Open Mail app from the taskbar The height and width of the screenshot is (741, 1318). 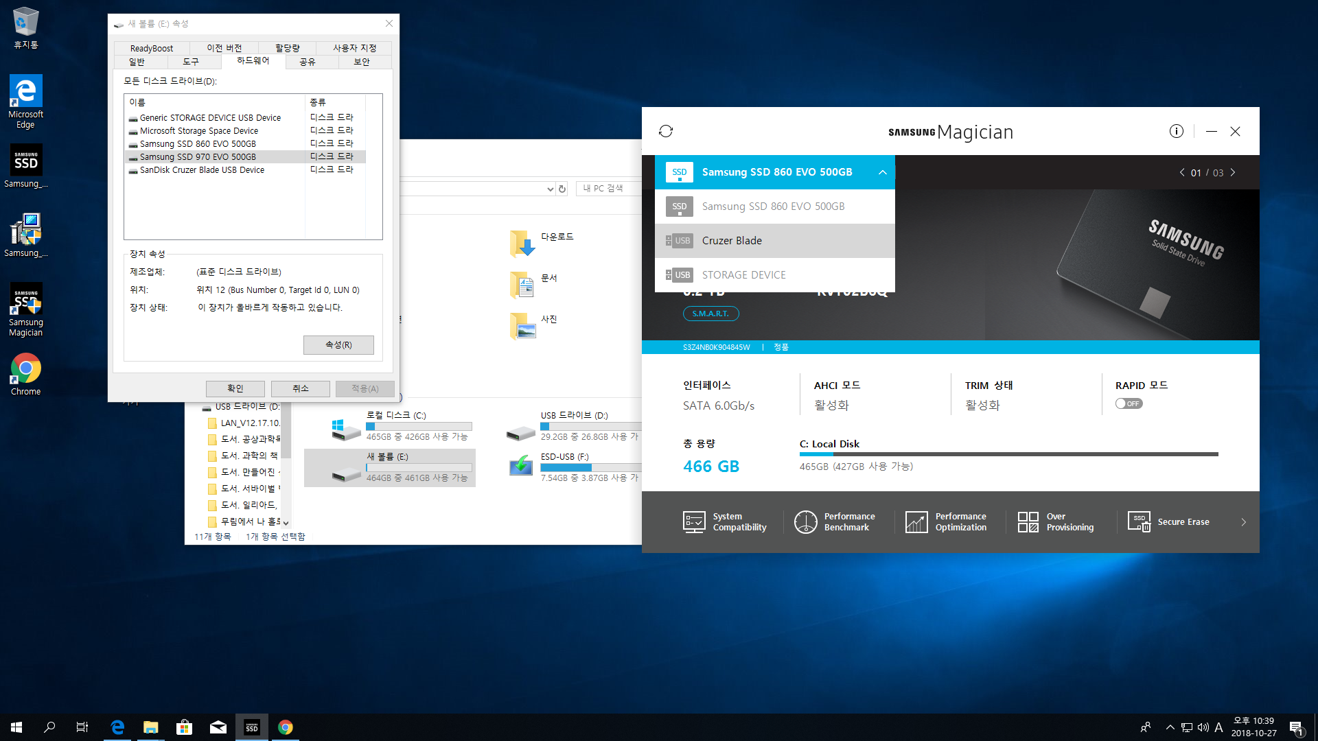pos(218,727)
